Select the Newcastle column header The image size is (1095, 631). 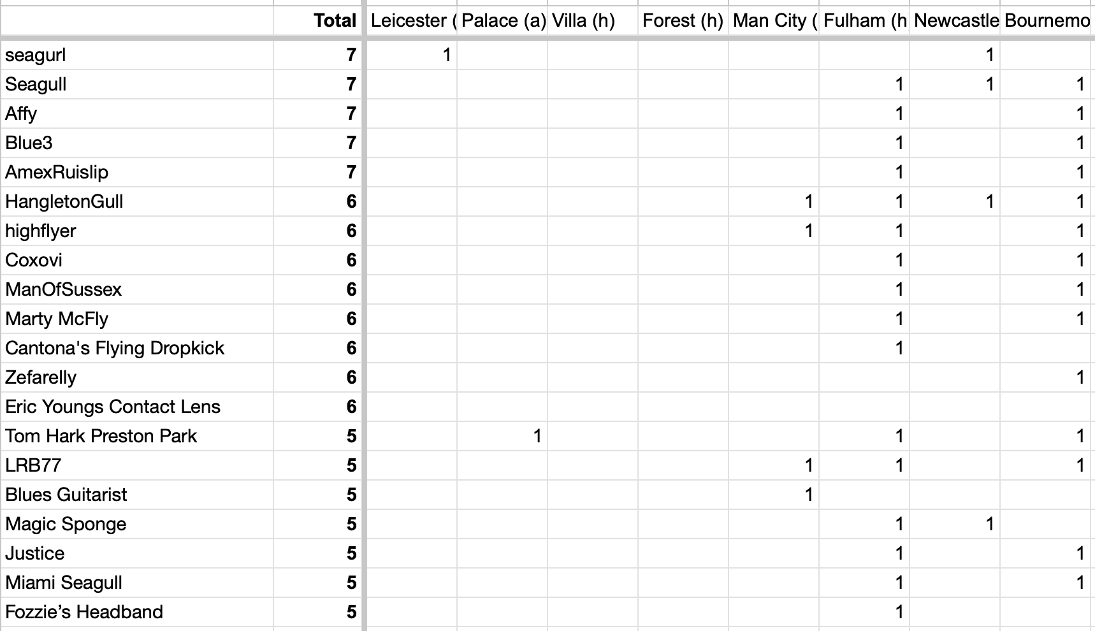pos(954,21)
